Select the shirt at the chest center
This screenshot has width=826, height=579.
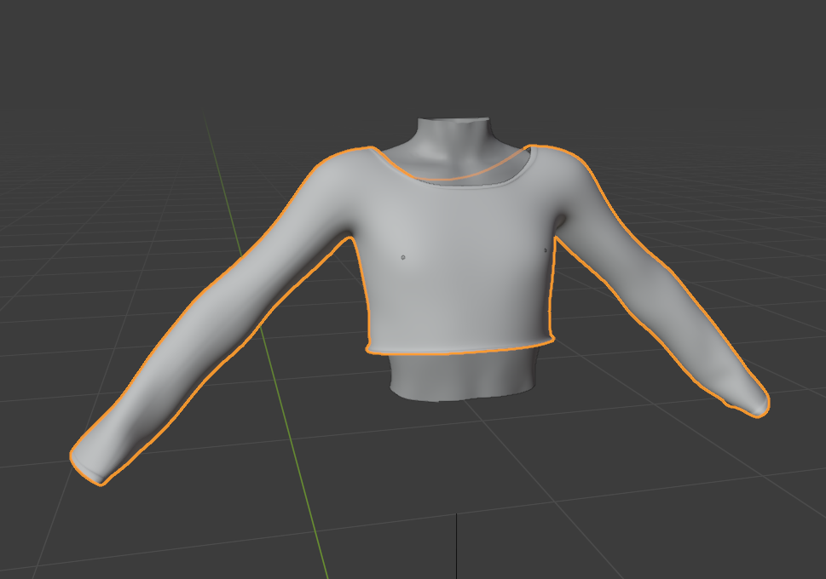tap(460, 255)
